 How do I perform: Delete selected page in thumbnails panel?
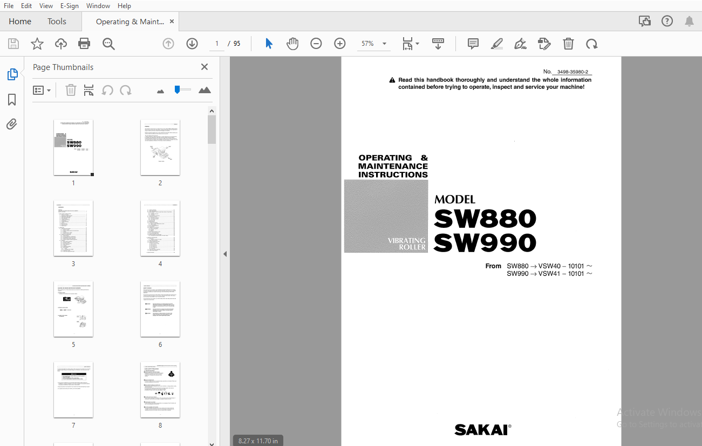coord(71,90)
